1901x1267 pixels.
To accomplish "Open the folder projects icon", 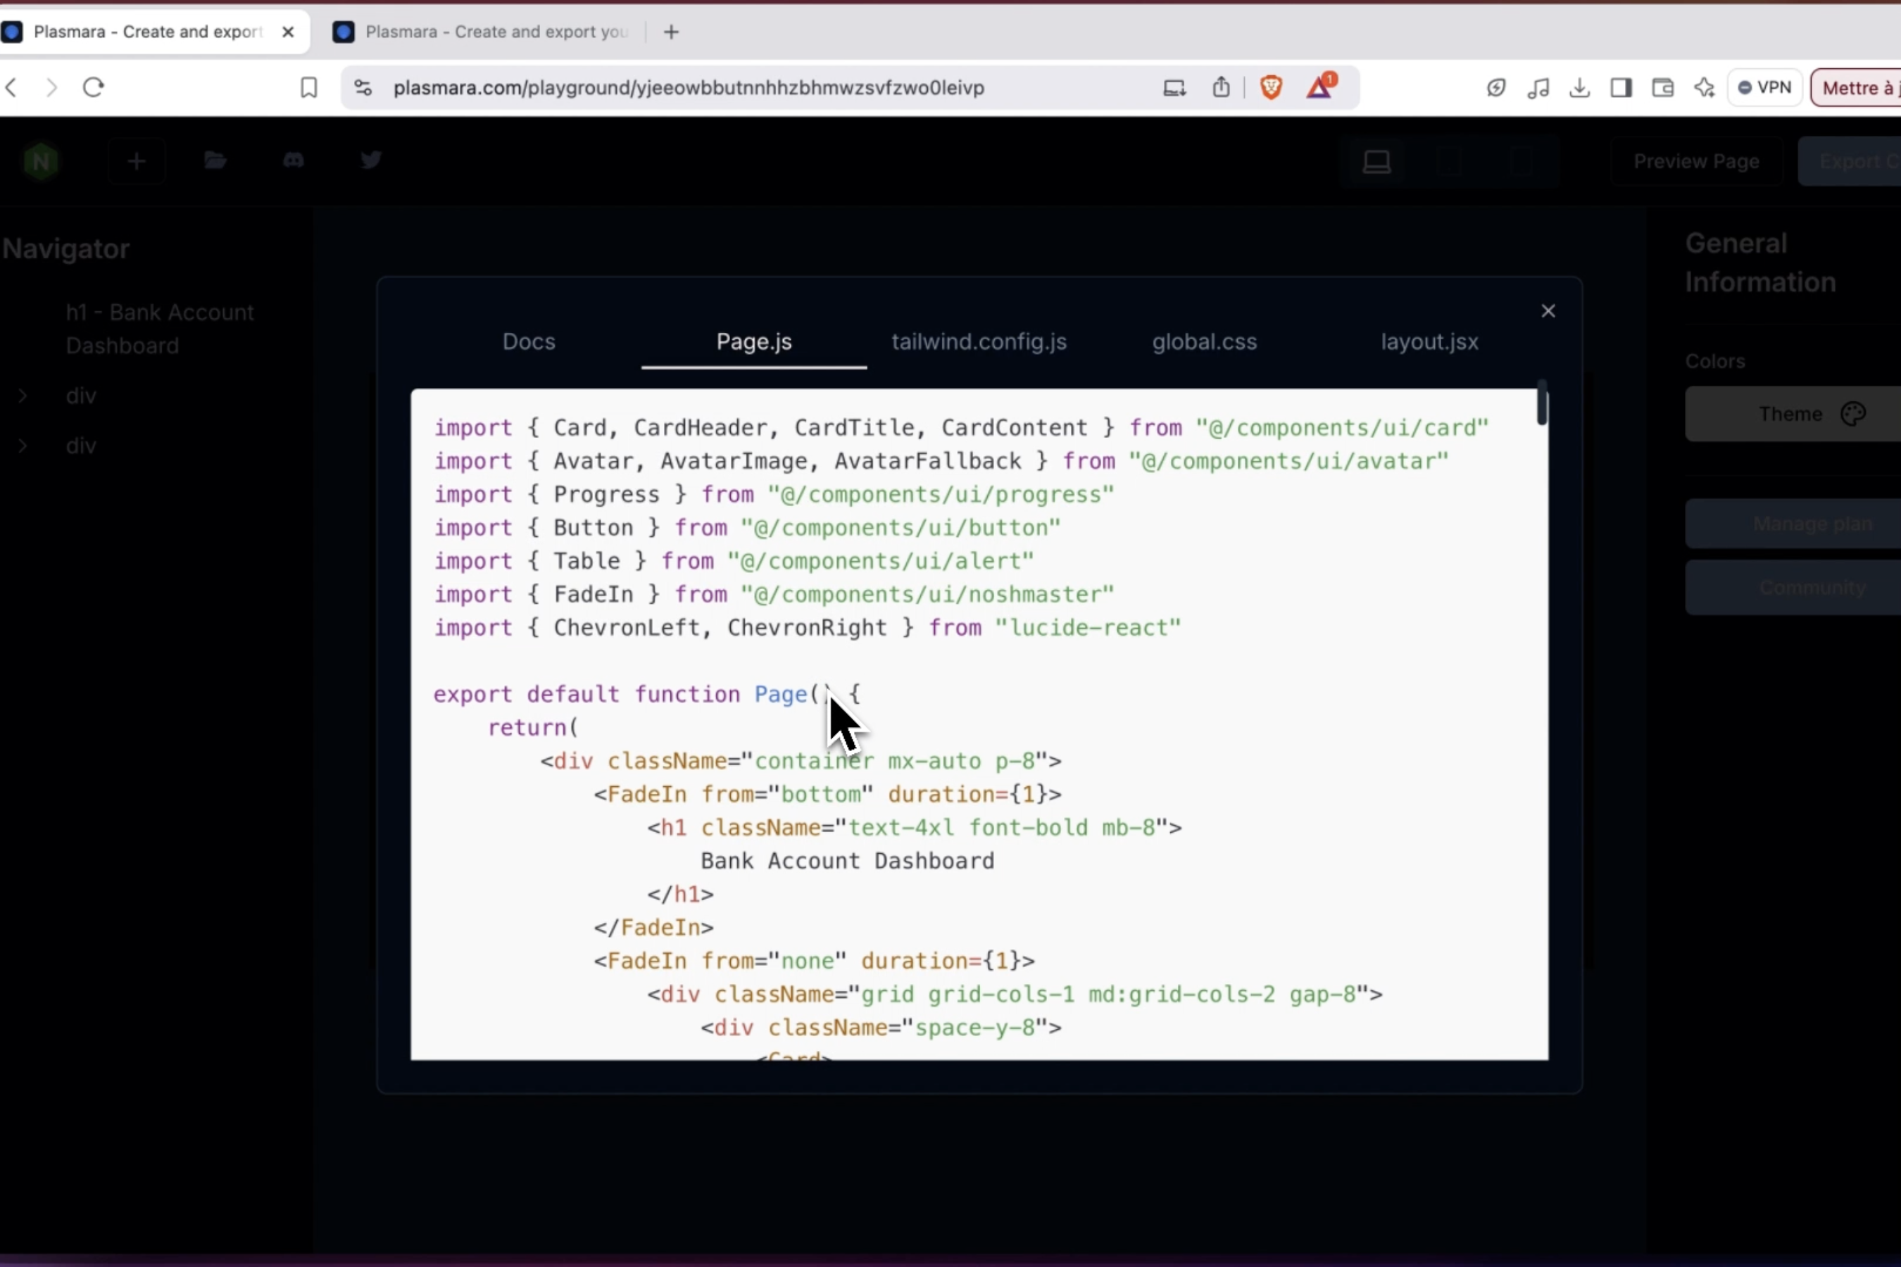I will click(x=215, y=160).
